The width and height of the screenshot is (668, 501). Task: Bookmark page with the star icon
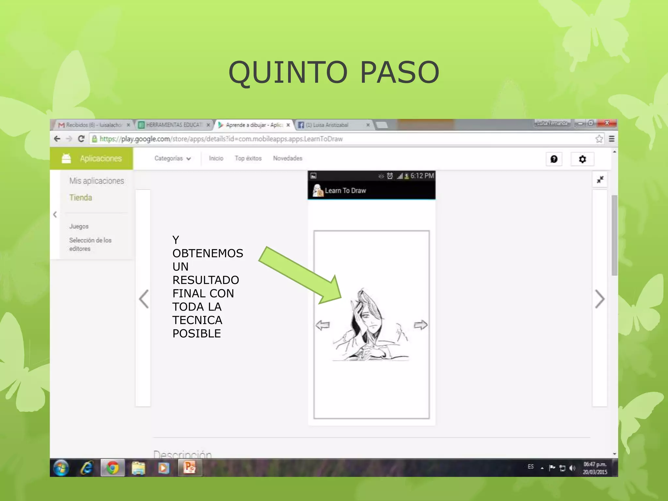599,139
